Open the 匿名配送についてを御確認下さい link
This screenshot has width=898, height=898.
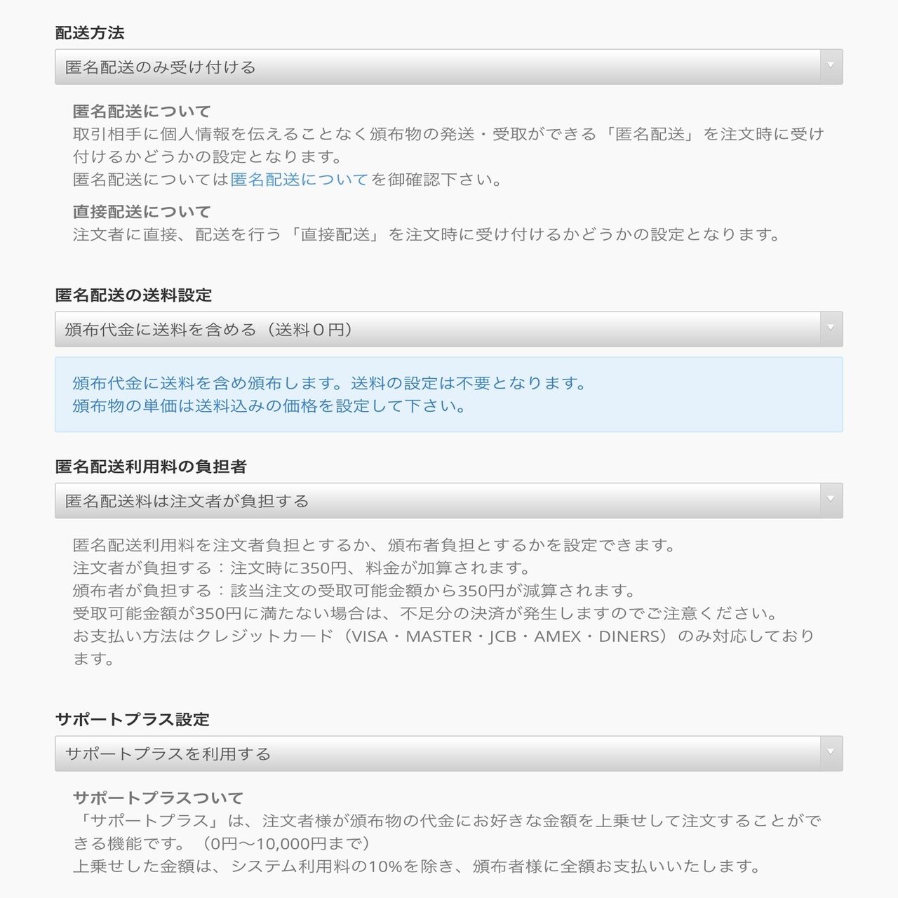click(300, 180)
